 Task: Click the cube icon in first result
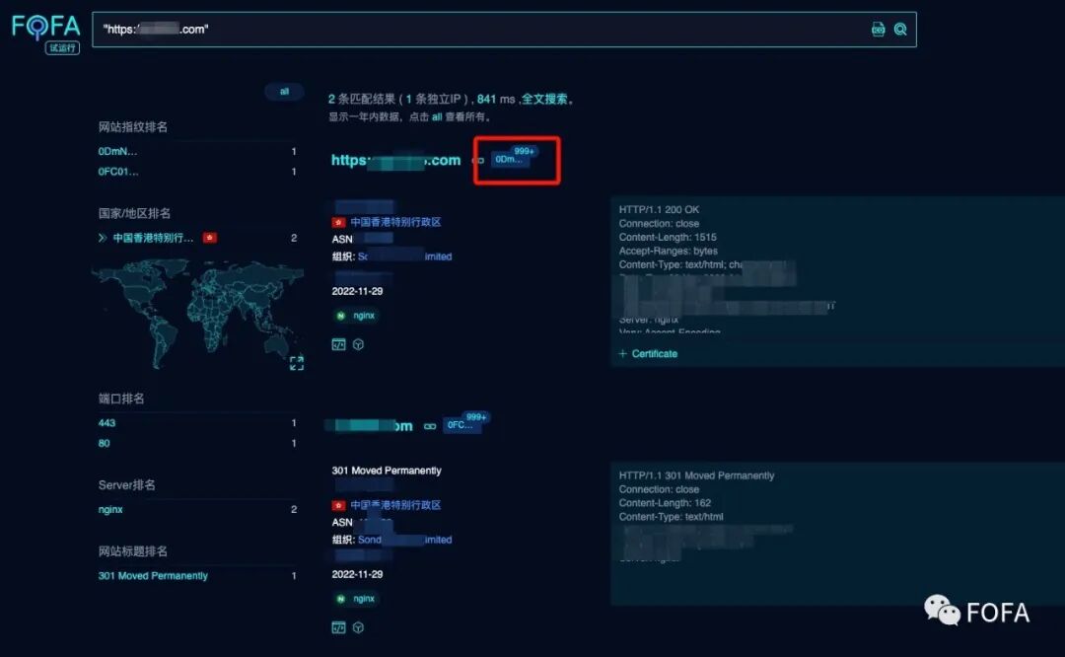[x=359, y=344]
